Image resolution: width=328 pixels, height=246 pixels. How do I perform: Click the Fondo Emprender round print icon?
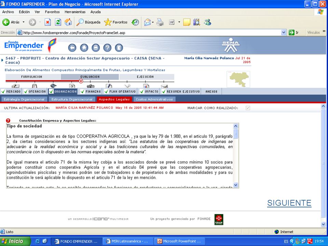click(x=96, y=48)
